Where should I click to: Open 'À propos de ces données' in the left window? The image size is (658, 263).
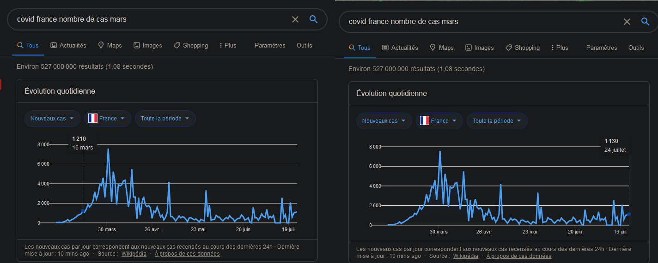click(x=187, y=253)
